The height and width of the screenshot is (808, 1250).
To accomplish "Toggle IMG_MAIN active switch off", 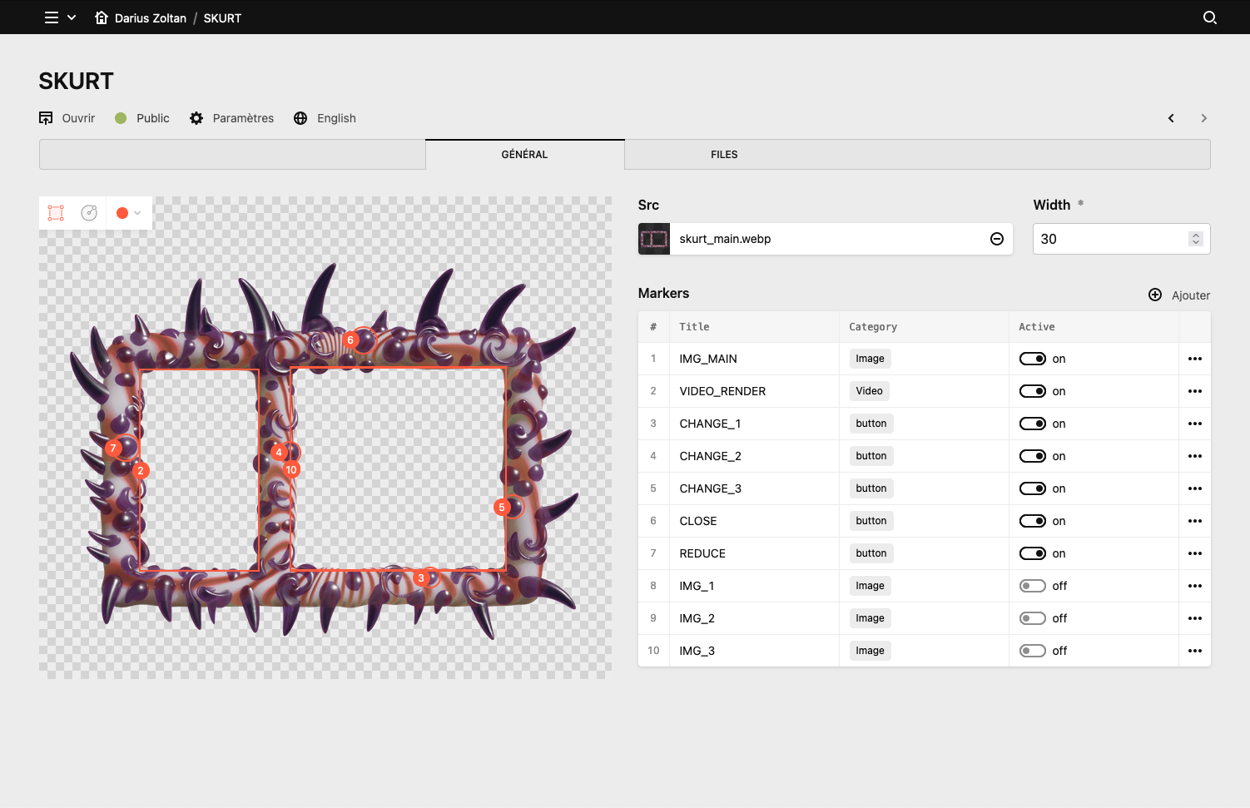I will click(1033, 359).
